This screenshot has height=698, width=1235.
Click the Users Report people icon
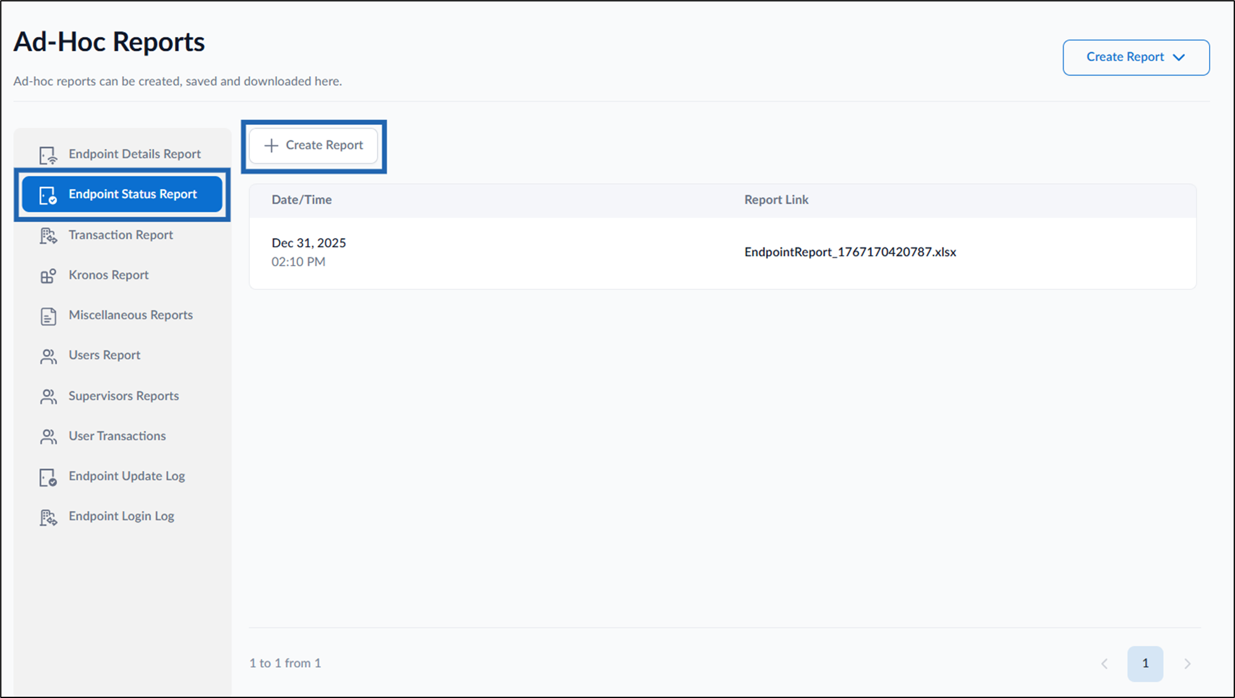[48, 356]
